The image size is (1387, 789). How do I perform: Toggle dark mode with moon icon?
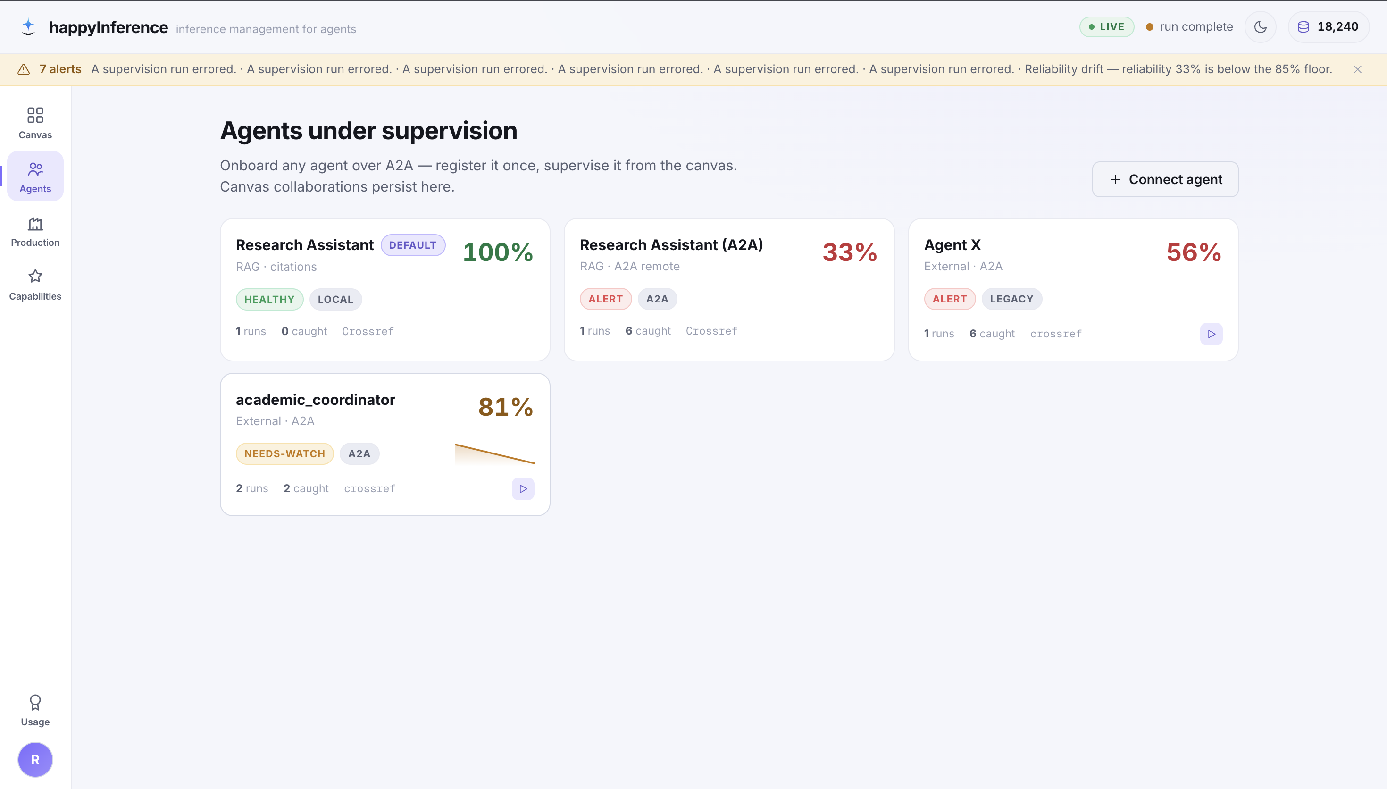(x=1260, y=26)
